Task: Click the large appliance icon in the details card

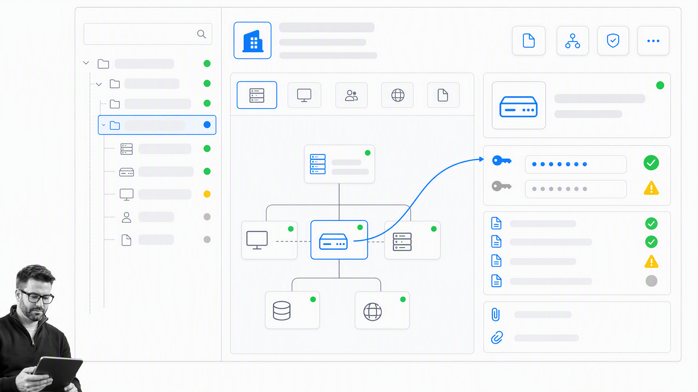Action: 519,105
